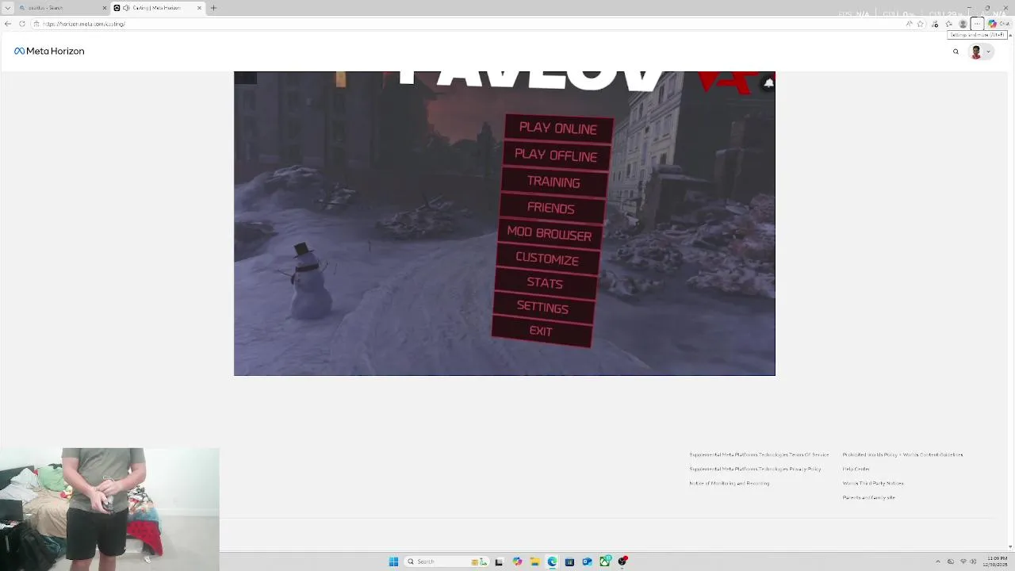This screenshot has height=571, width=1015.
Task: Open the Copilot taskbar icon
Action: click(x=517, y=561)
